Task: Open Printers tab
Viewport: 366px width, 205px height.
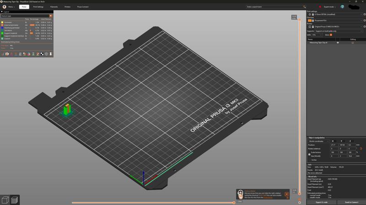Action: tap(67, 7)
